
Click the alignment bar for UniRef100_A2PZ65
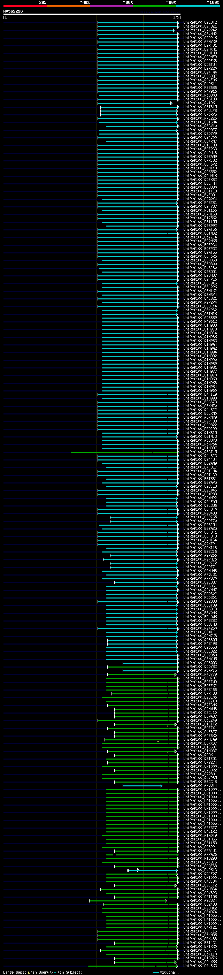144,517
